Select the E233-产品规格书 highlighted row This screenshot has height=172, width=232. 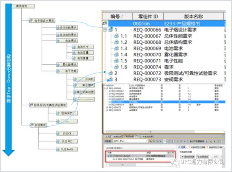point(166,23)
